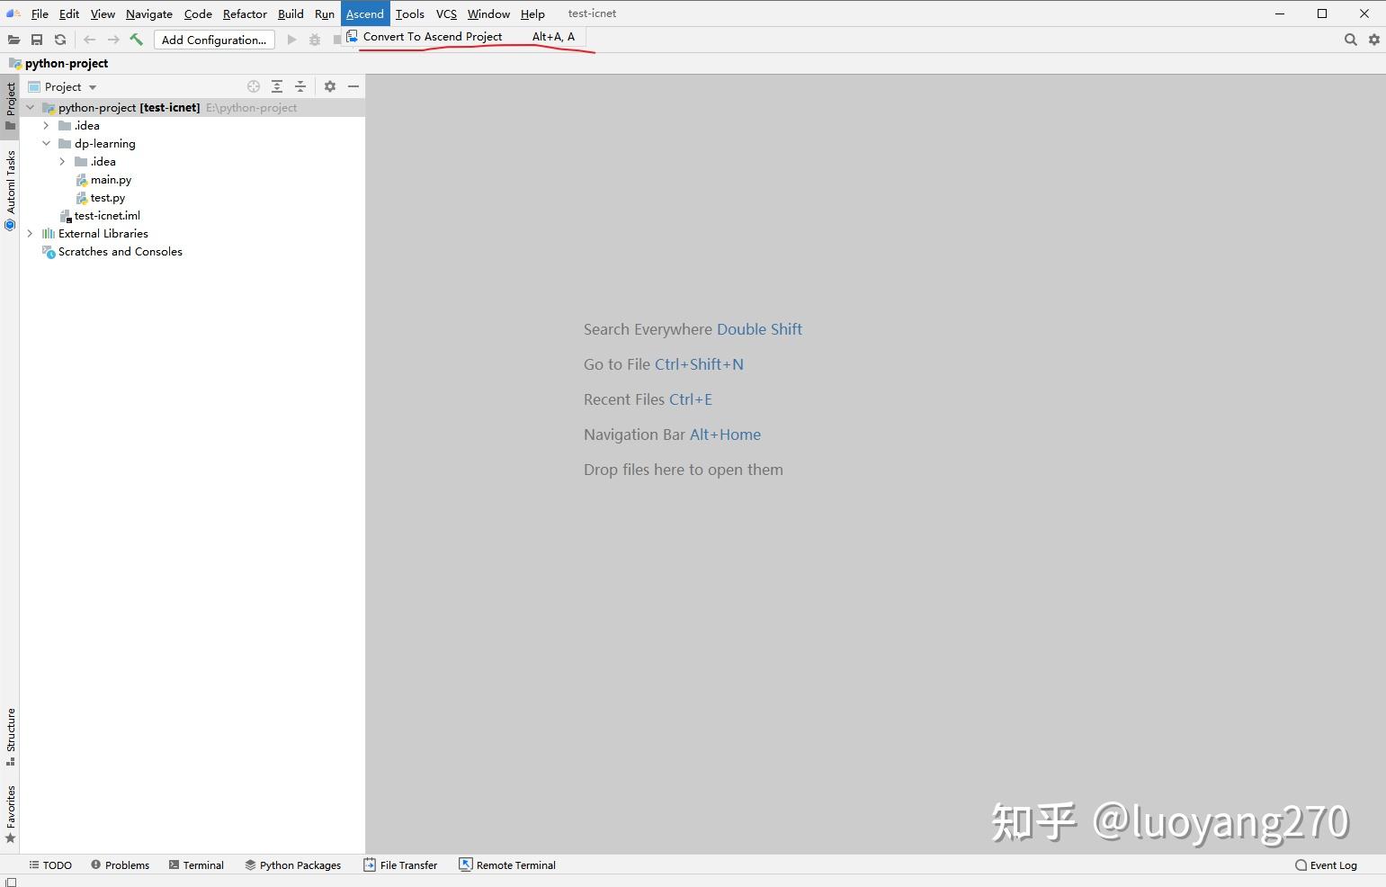The height and width of the screenshot is (887, 1386).
Task: Hide the Project panel via minus toggle
Action: tap(353, 86)
